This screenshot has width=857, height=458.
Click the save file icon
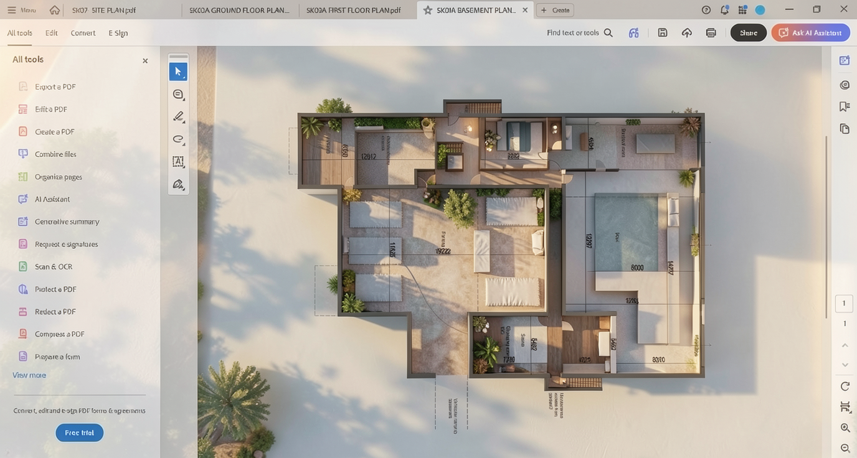[663, 33]
